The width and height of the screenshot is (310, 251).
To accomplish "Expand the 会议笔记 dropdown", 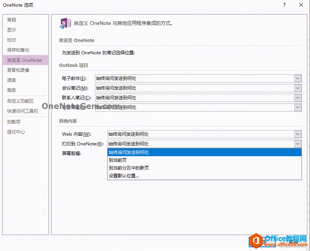I will 297,88.
